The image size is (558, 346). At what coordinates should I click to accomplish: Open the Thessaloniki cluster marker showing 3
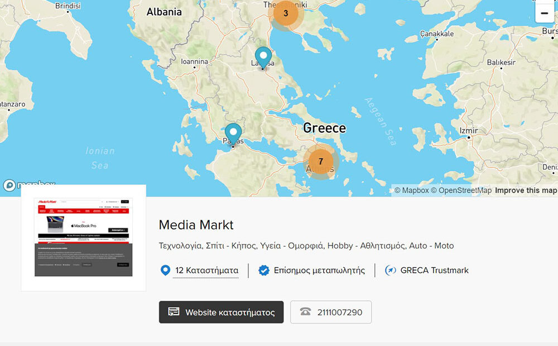tap(285, 13)
